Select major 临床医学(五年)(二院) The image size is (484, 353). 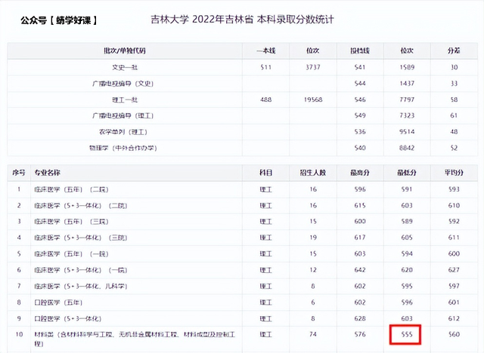pyautogui.click(x=71, y=189)
